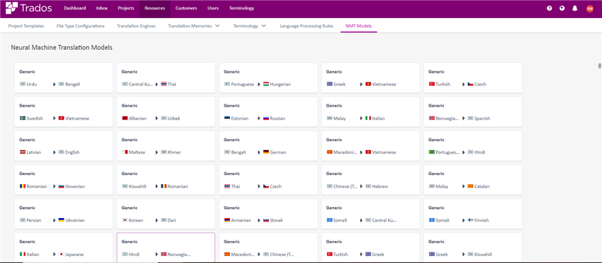602x263 pixels.
Task: Switch to the Translation Engines tab
Action: click(136, 26)
